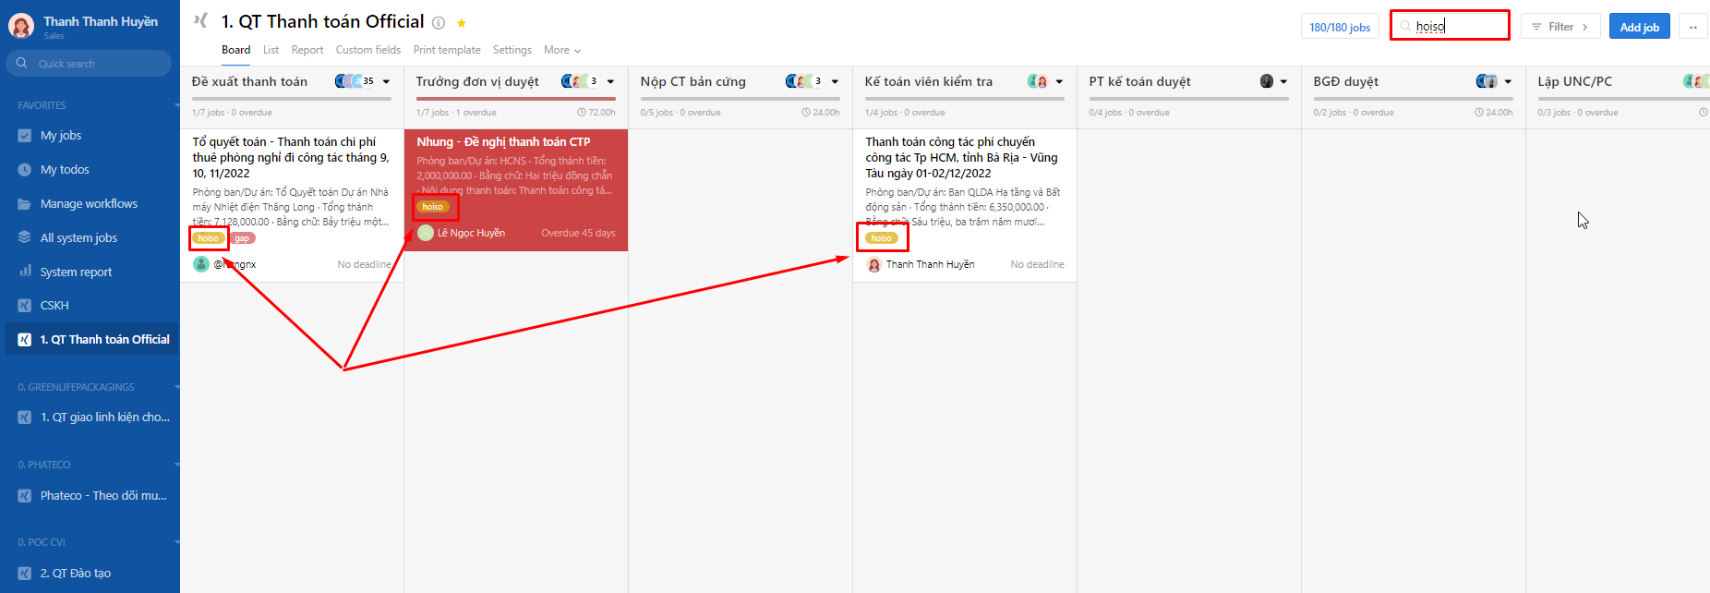Collapse the 0. POC CVI section
This screenshot has width=1710, height=593.
pos(176,542)
